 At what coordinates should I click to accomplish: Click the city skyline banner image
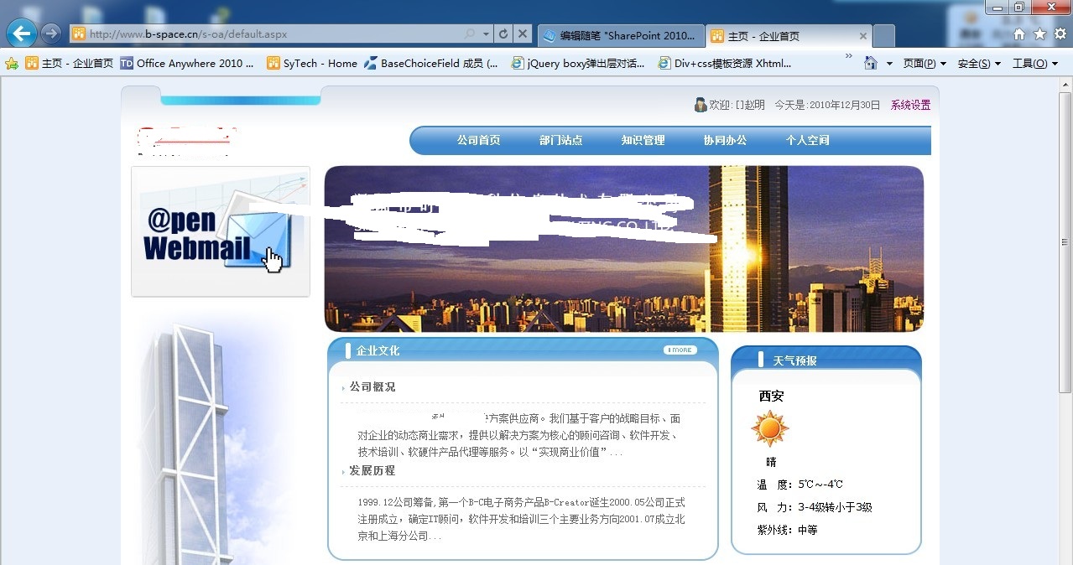click(x=624, y=249)
